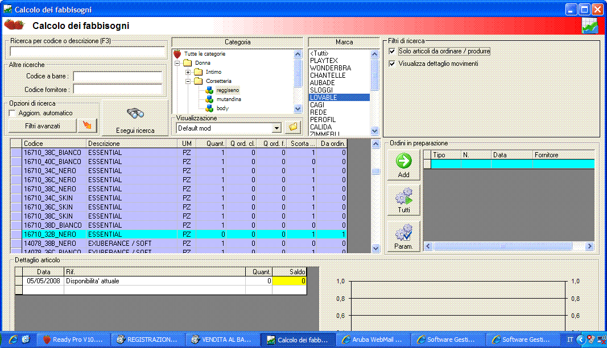Click the Param. gear checkmark button
This screenshot has height=348, width=607.
point(403,236)
